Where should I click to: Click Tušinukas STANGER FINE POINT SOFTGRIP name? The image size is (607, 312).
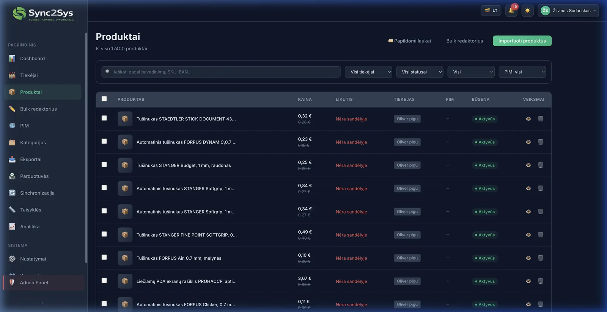pos(187,235)
